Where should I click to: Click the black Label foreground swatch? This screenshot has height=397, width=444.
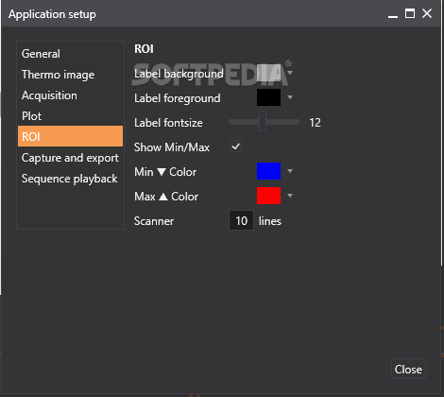pyautogui.click(x=268, y=97)
